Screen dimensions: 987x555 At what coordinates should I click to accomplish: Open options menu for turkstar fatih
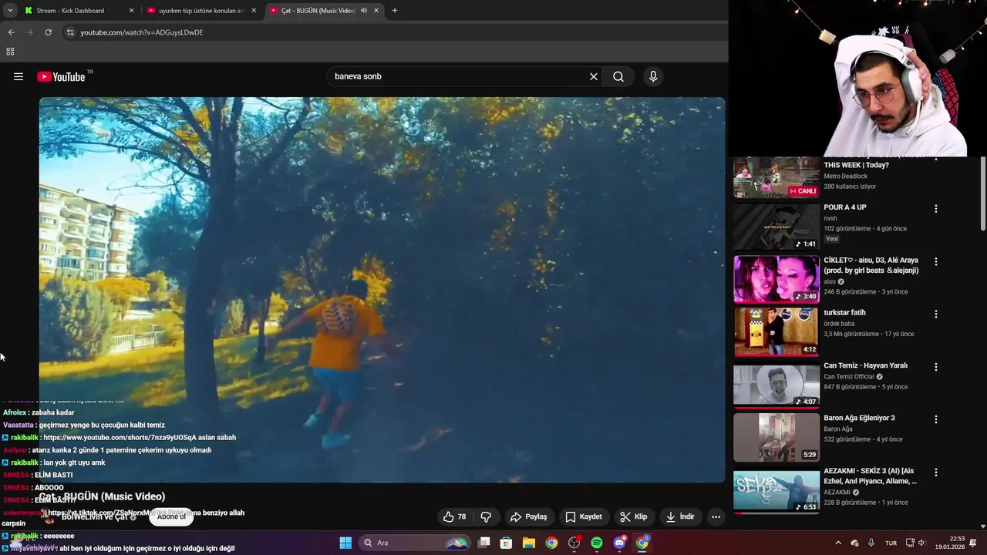(x=936, y=314)
